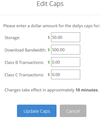Cancel editing the caps
This screenshot has height=120, width=102.
click(73, 111)
